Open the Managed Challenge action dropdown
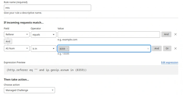 point(29,90)
